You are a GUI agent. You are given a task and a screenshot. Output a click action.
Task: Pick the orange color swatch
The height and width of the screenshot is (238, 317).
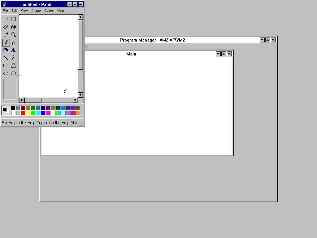78,113
